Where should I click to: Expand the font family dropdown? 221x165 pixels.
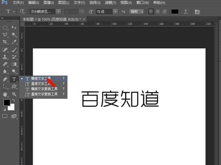58,12
